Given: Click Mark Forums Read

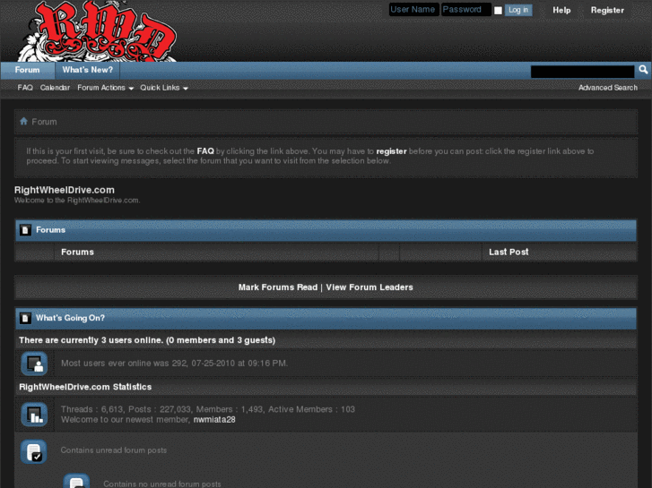Looking at the screenshot, I should (278, 287).
